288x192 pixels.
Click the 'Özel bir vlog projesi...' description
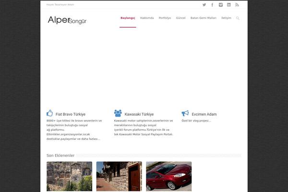tap(196, 120)
